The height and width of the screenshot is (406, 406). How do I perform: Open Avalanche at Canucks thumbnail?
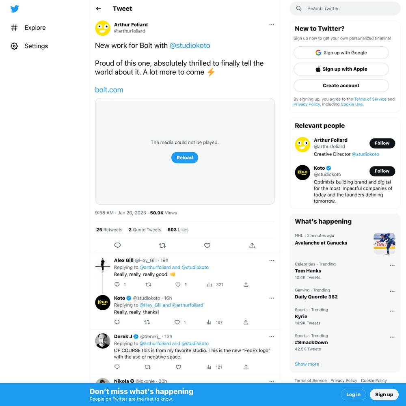coord(384,244)
